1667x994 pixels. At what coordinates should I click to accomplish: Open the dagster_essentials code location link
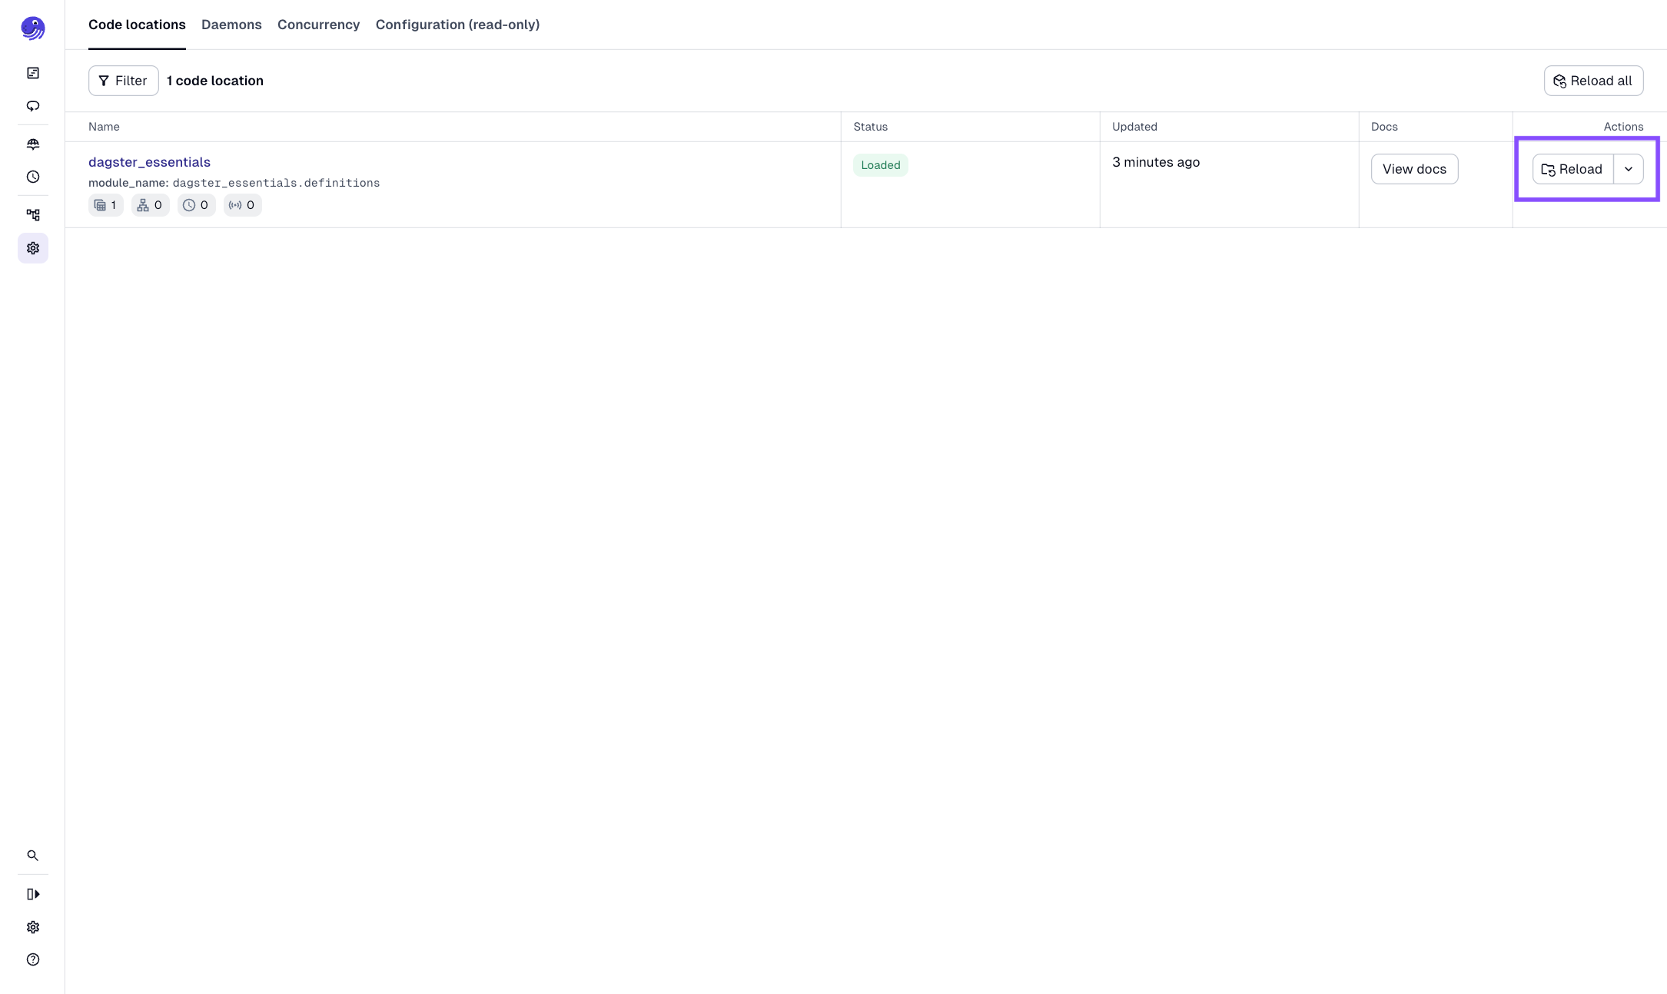point(149,162)
